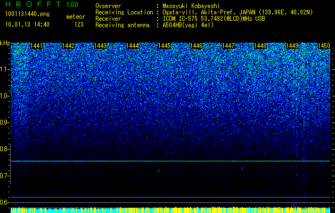Click the 1441 time marker
This screenshot has height=213, width=335.
click(37, 46)
